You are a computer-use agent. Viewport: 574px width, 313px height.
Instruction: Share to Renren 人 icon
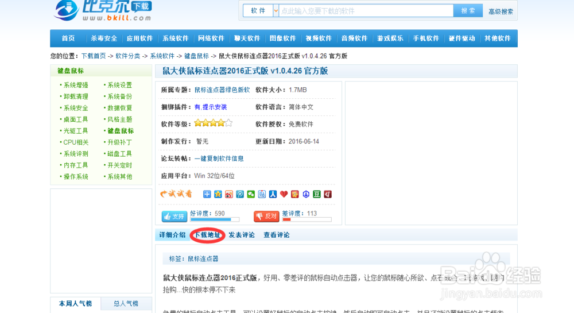point(273,194)
